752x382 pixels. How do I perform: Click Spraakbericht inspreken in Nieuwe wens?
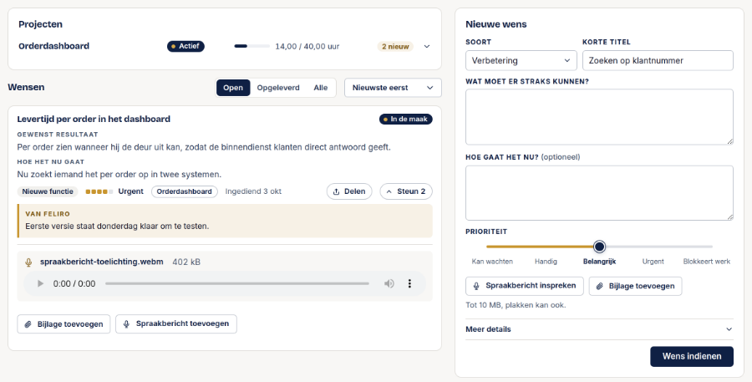[x=524, y=286]
